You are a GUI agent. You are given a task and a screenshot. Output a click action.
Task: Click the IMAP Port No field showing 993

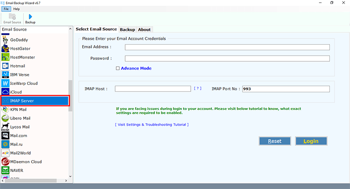(286, 89)
